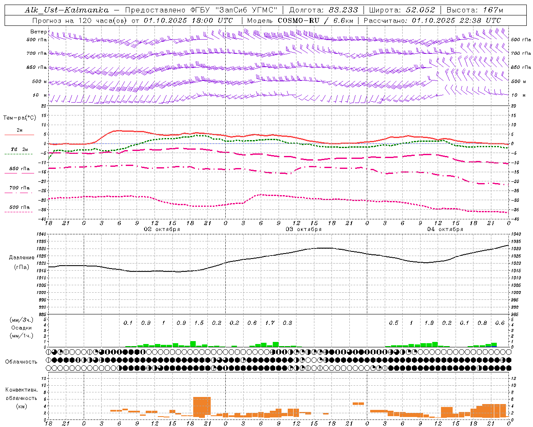Click the 0.3 precipitation value
This screenshot has height=427, width=533.
[x=287, y=323]
